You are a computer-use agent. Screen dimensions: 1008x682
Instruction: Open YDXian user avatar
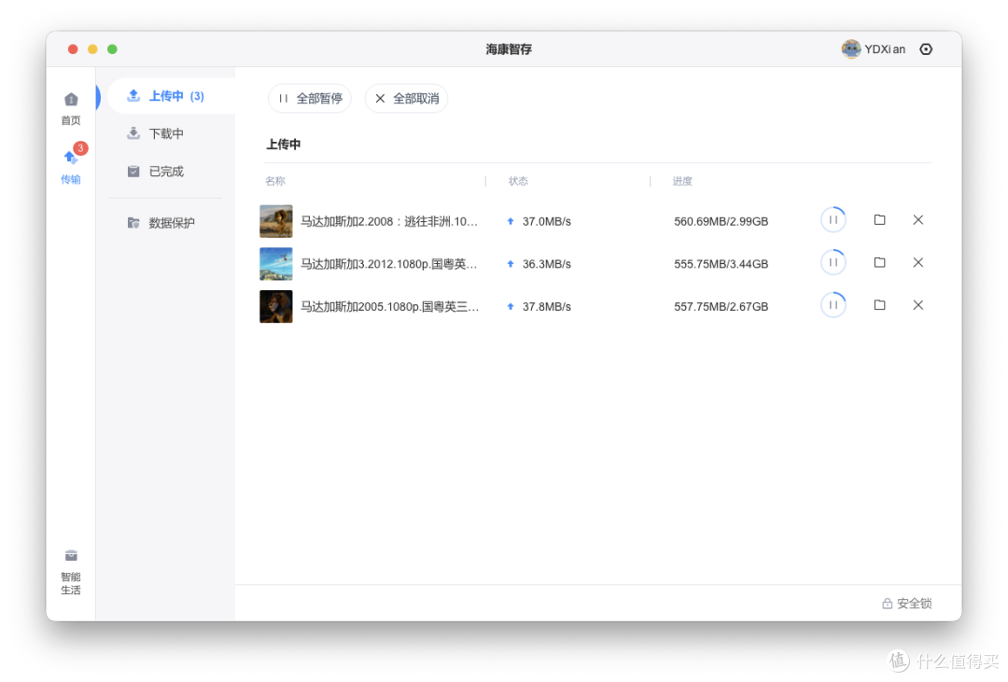click(x=851, y=49)
